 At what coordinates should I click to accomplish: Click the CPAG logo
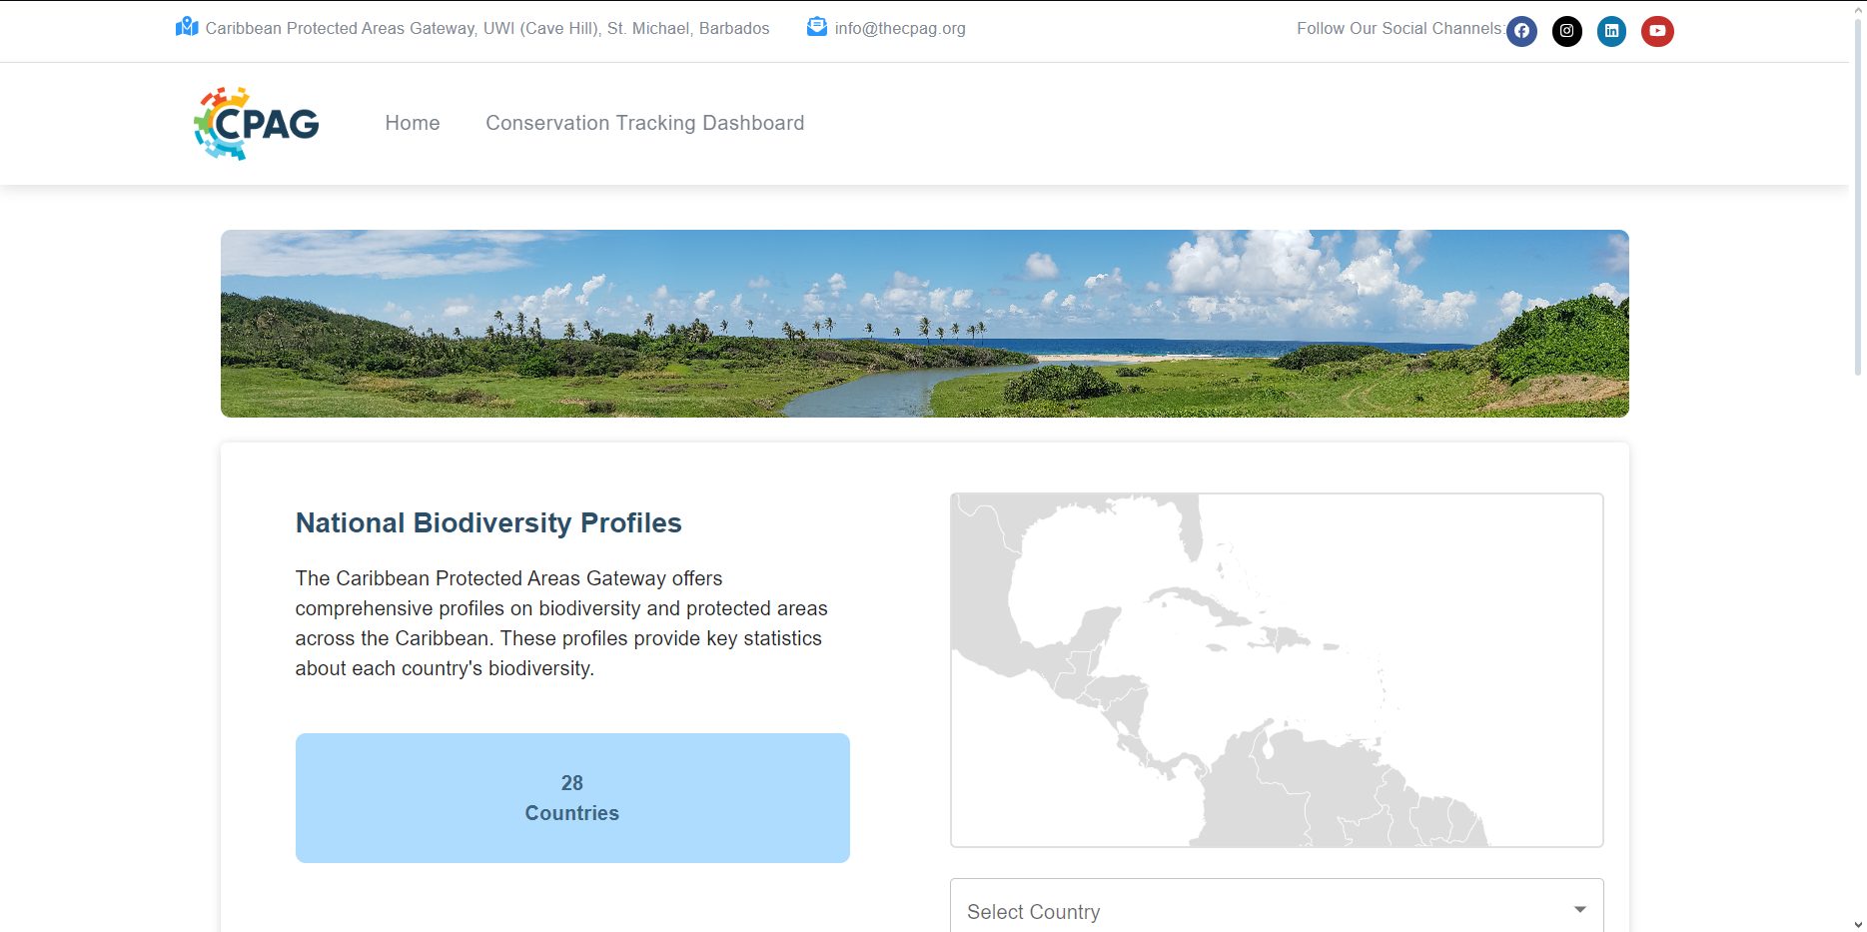(x=257, y=123)
